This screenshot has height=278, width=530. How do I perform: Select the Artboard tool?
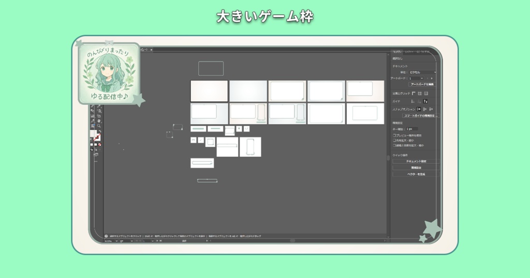pos(99,116)
